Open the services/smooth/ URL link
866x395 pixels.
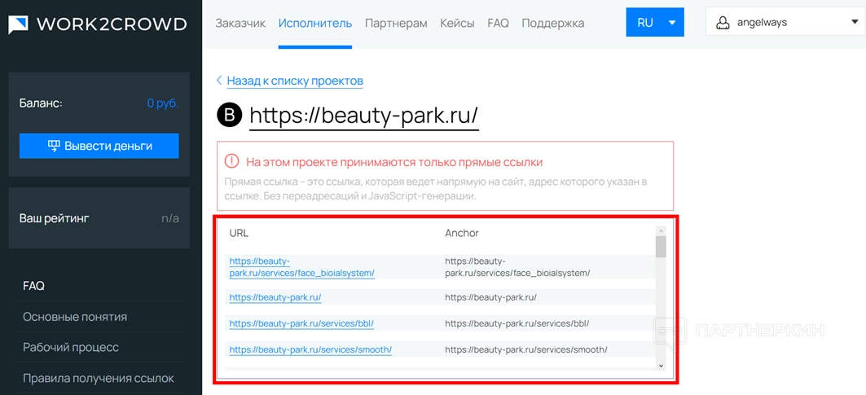click(x=311, y=349)
